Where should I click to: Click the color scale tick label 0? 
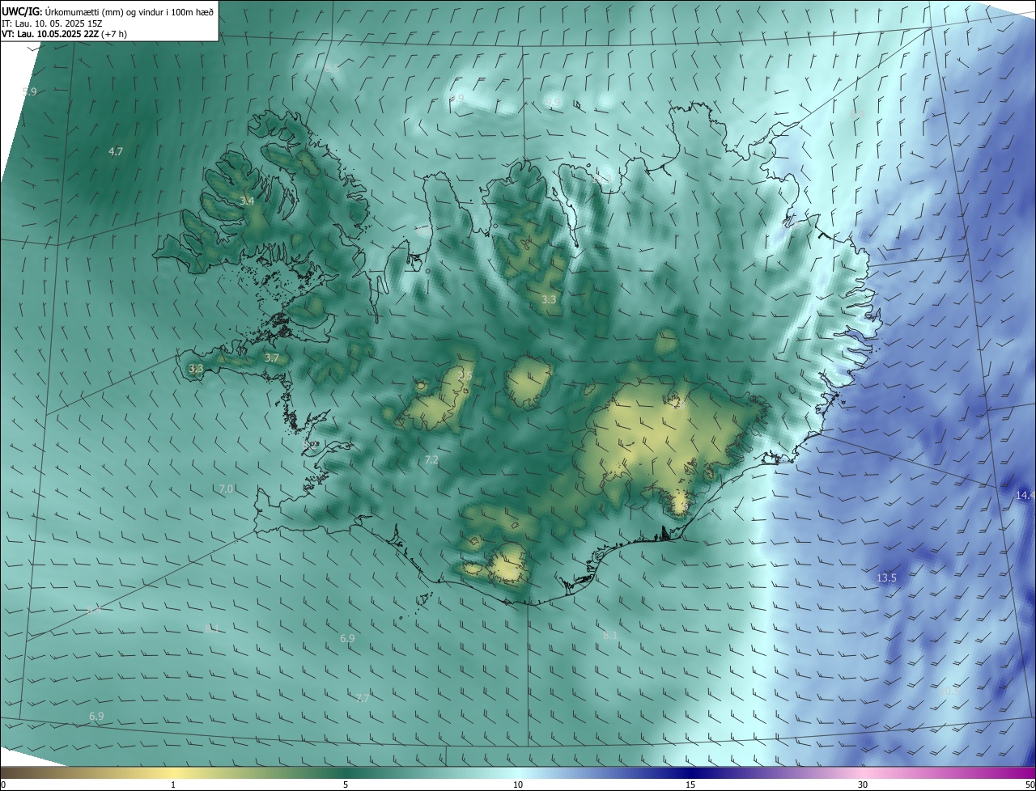(3, 785)
